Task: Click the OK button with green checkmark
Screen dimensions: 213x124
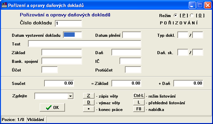Action: (x=52, y=107)
